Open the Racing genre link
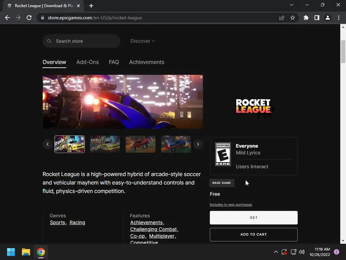 point(77,222)
